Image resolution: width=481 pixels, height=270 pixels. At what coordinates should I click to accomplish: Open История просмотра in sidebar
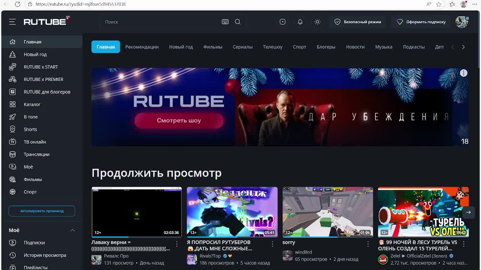42,255
